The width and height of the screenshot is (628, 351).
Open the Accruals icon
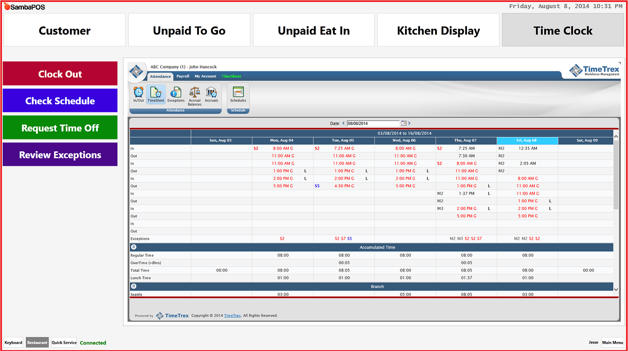pos(211,94)
